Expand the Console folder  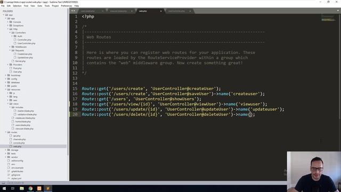point(8,22)
